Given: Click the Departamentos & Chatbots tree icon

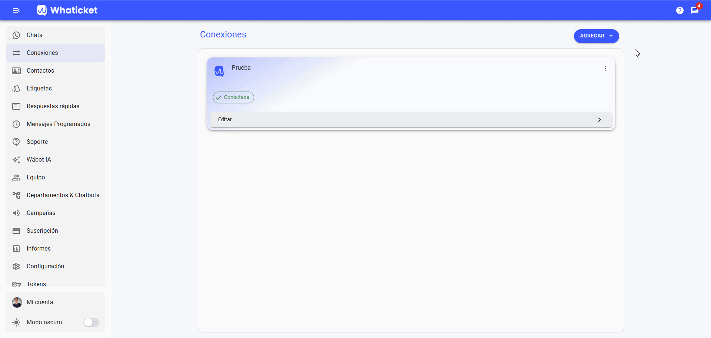Looking at the screenshot, I should [16, 195].
